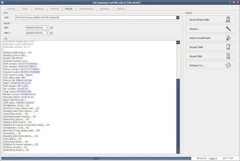Click the IMEI 355902073018143 log line
The width and height of the screenshot is (240, 161).
(x=17, y=83)
